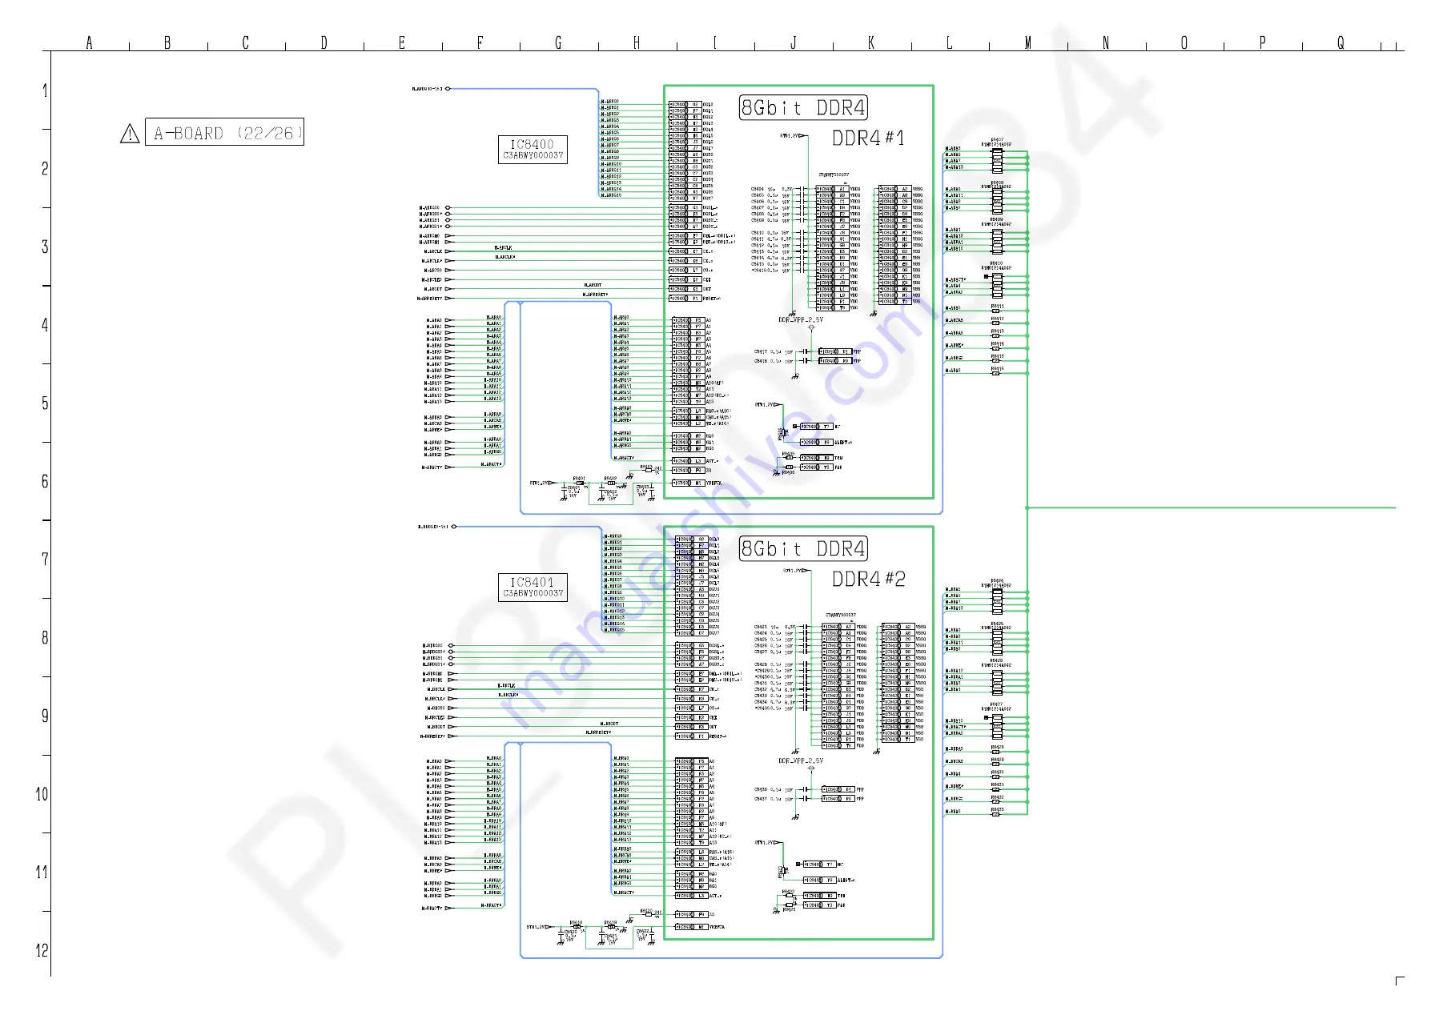This screenshot has width=1431, height=1011.
Task: Click "DDR_VPP_2.5V" label in DDR4 #1 block
Action: (801, 319)
